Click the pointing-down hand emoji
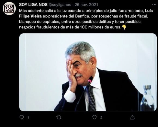 [x=124, y=27]
